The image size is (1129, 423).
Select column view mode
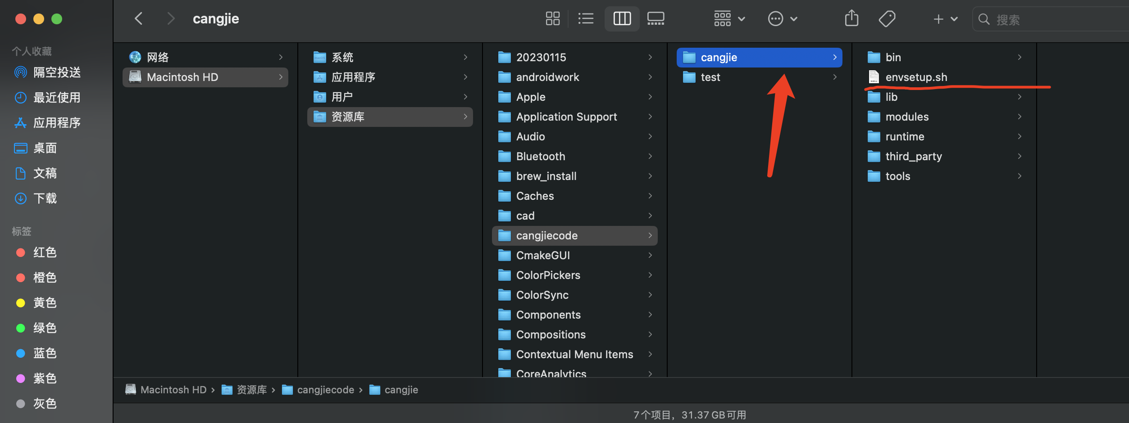click(x=622, y=19)
